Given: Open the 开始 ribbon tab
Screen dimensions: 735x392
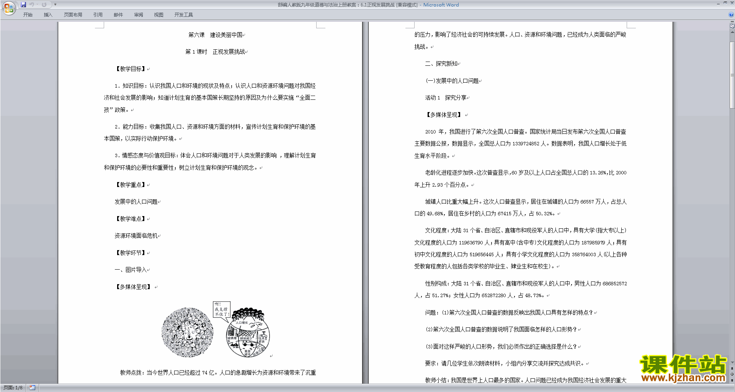Looking at the screenshot, I should pos(28,15).
